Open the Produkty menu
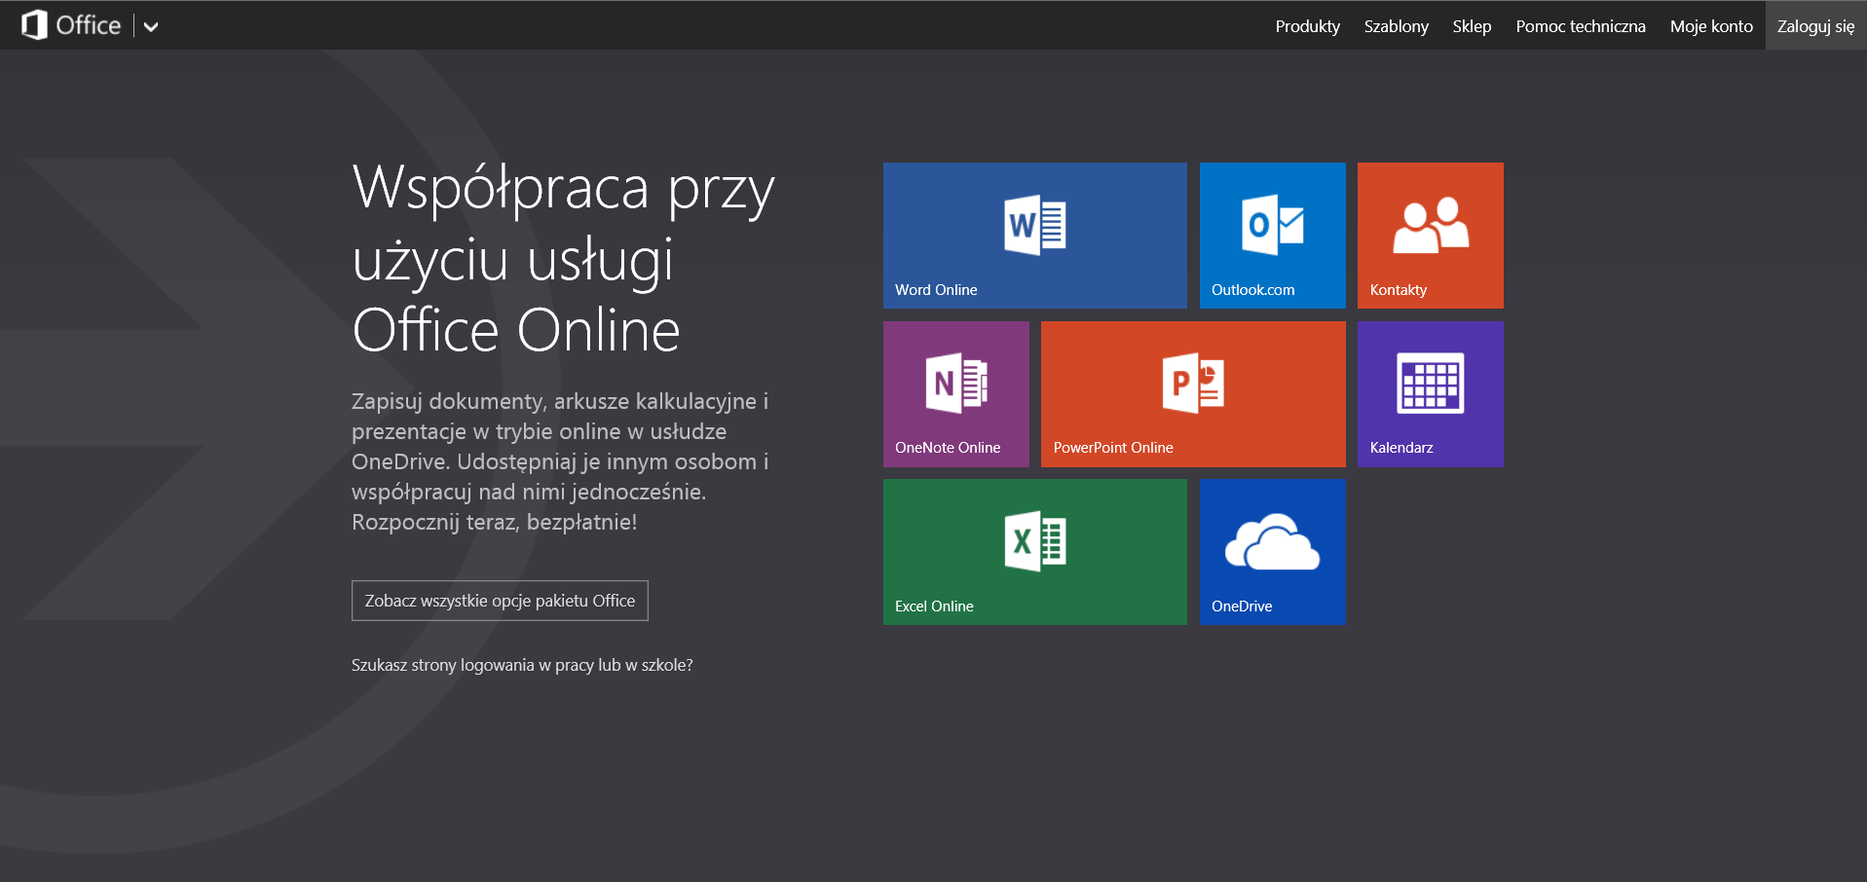The height and width of the screenshot is (882, 1867). click(x=1307, y=26)
